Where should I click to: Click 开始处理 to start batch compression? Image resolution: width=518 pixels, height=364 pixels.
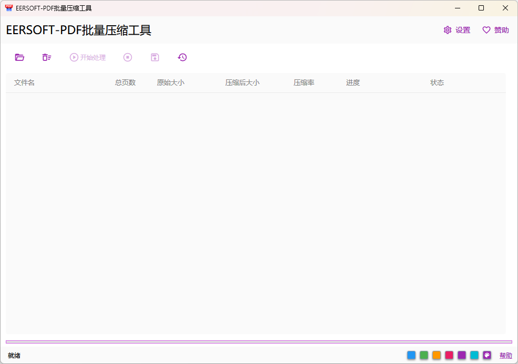87,57
